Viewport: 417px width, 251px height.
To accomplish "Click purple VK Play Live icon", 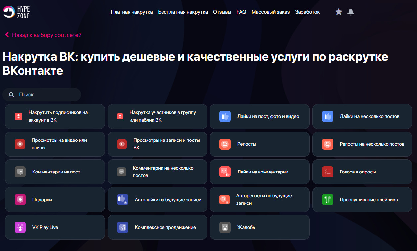I will pyautogui.click(x=20, y=227).
